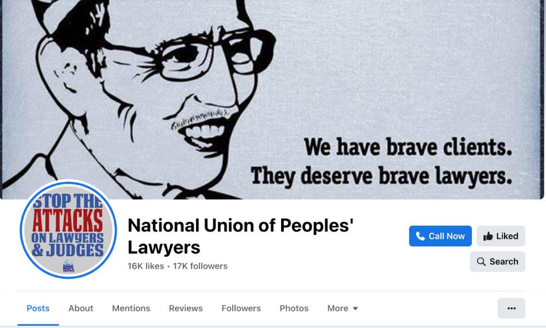The image size is (546, 328).
Task: Expand the More tab dropdown
Action: point(343,308)
